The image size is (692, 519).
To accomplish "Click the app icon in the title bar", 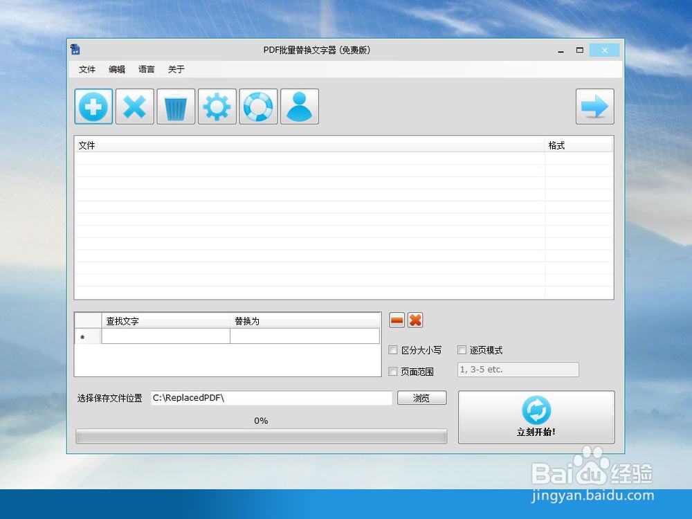I will coord(76,49).
